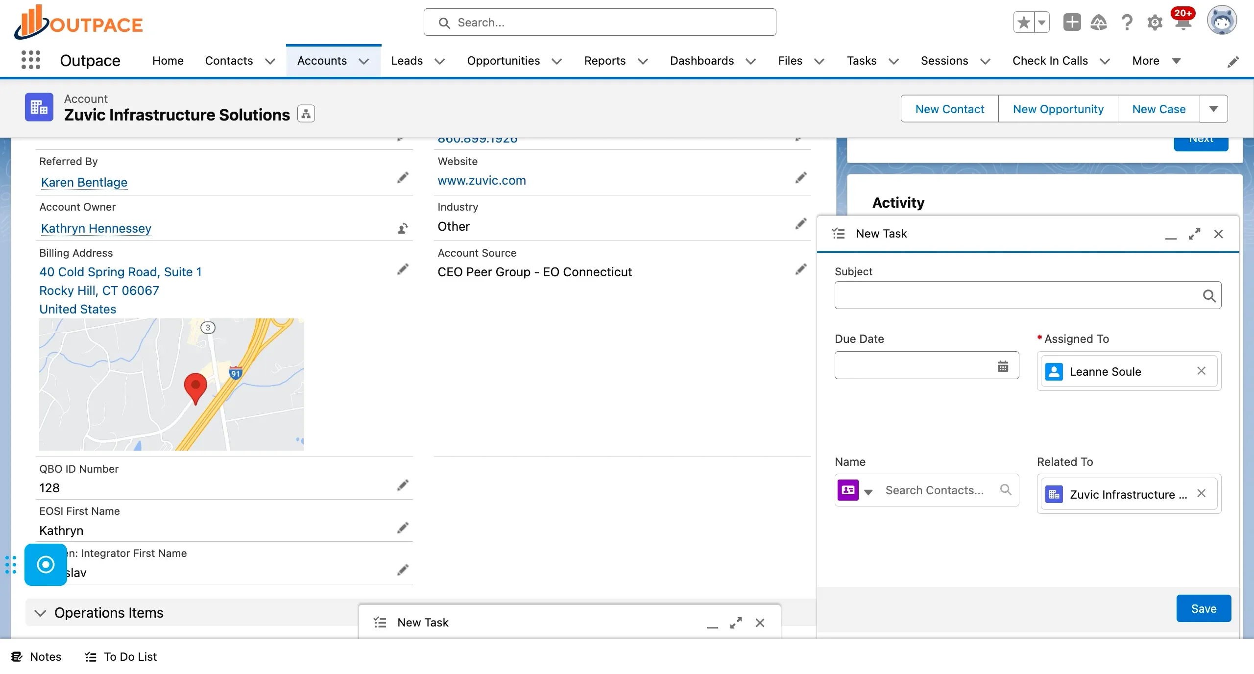
Task: Click the New Opportunity button
Action: [x=1058, y=109]
